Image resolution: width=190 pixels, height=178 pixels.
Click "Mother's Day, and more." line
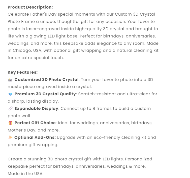pyautogui.click(x=34, y=130)
